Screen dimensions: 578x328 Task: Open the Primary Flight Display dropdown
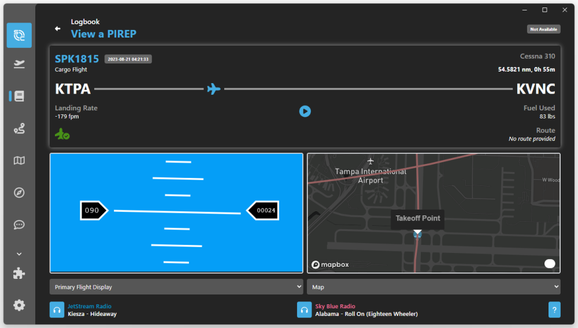(x=176, y=287)
